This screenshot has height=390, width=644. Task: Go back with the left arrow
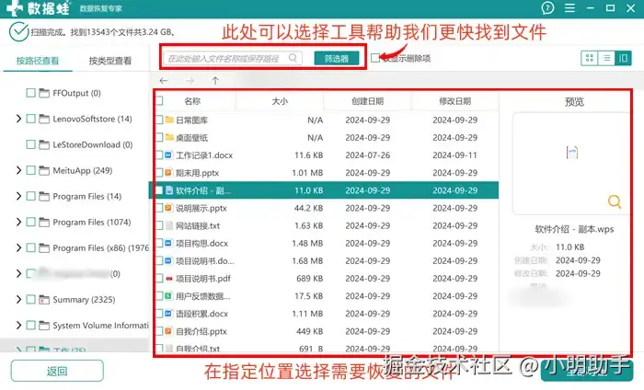(x=164, y=80)
